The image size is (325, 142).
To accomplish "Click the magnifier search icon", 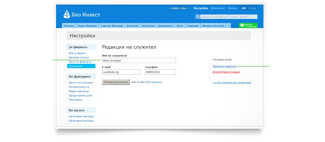I will click(197, 17).
